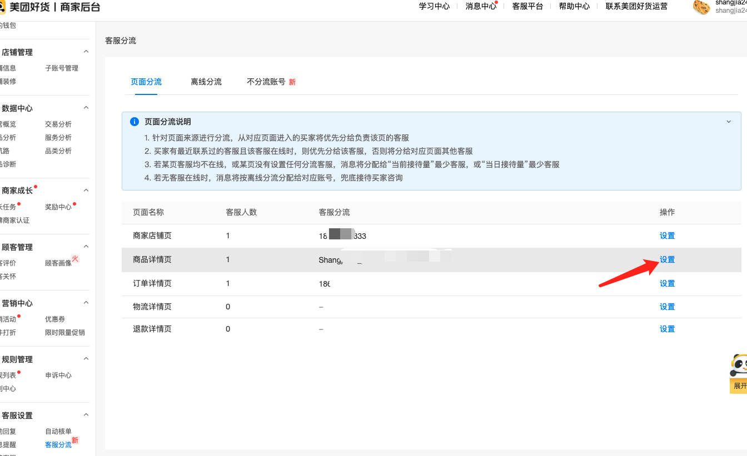Click the user avatar cookie icon

701,7
